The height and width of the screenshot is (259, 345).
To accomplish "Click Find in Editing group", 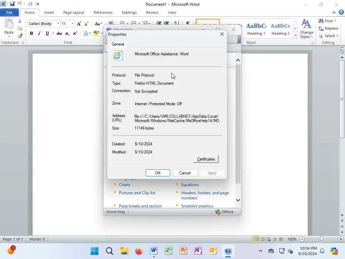I will pos(327,21).
